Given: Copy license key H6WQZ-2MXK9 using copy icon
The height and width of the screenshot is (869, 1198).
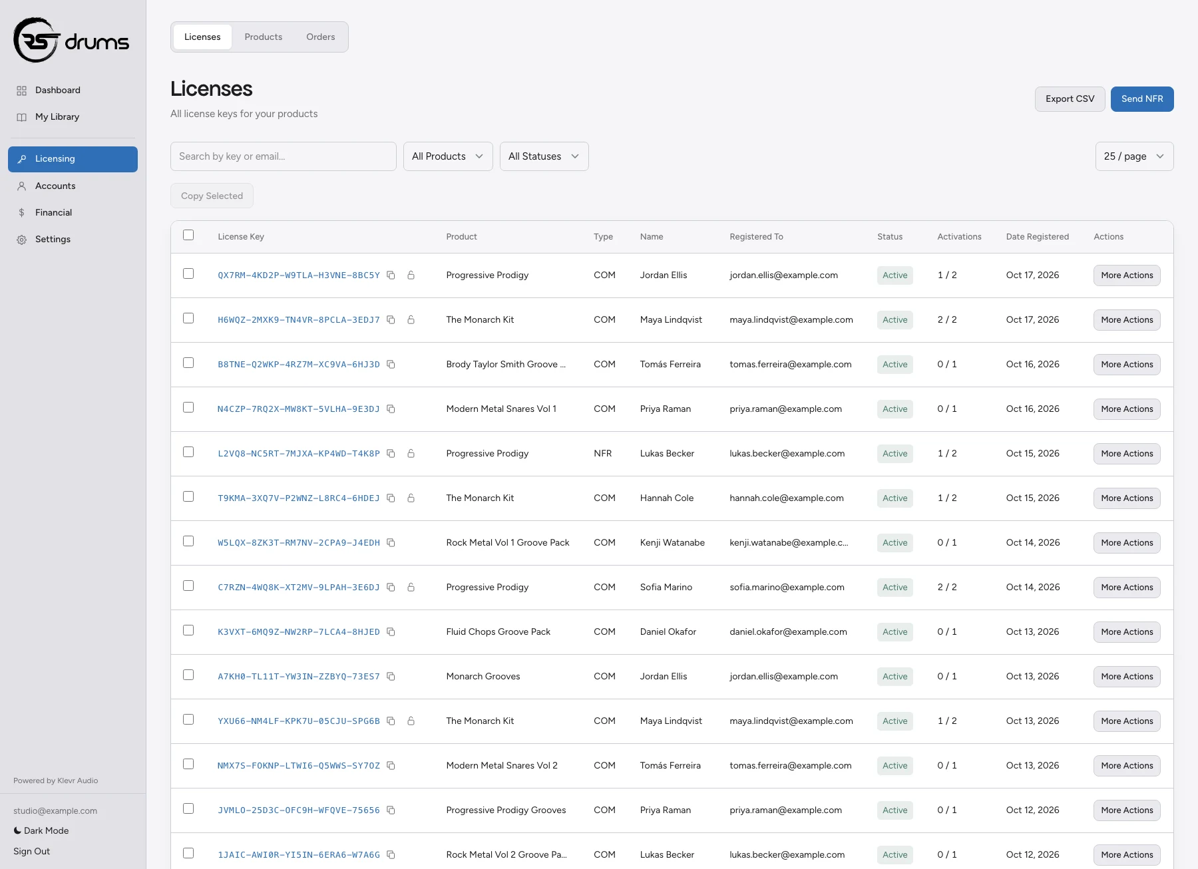Looking at the screenshot, I should tap(391, 320).
